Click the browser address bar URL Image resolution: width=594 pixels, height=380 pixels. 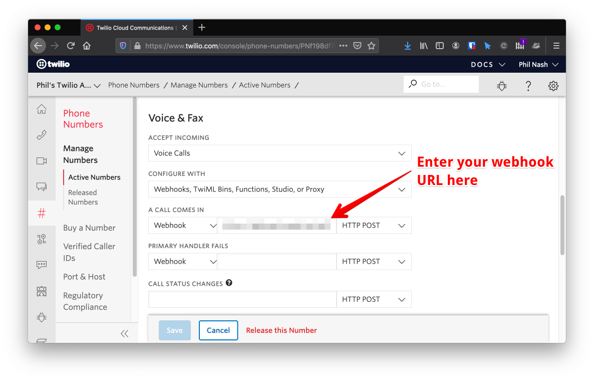pos(239,46)
